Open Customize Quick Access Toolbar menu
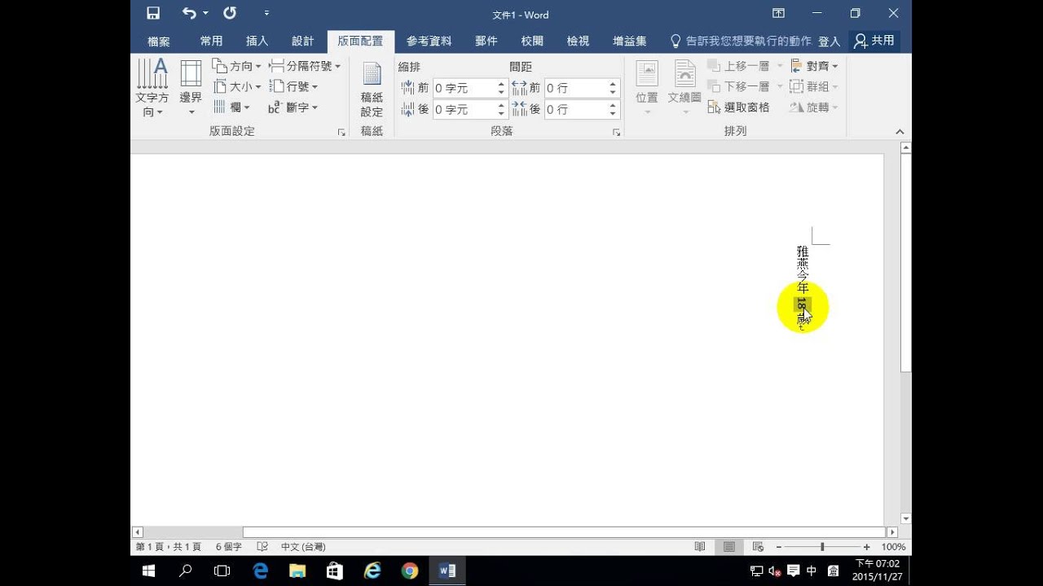 coord(266,13)
